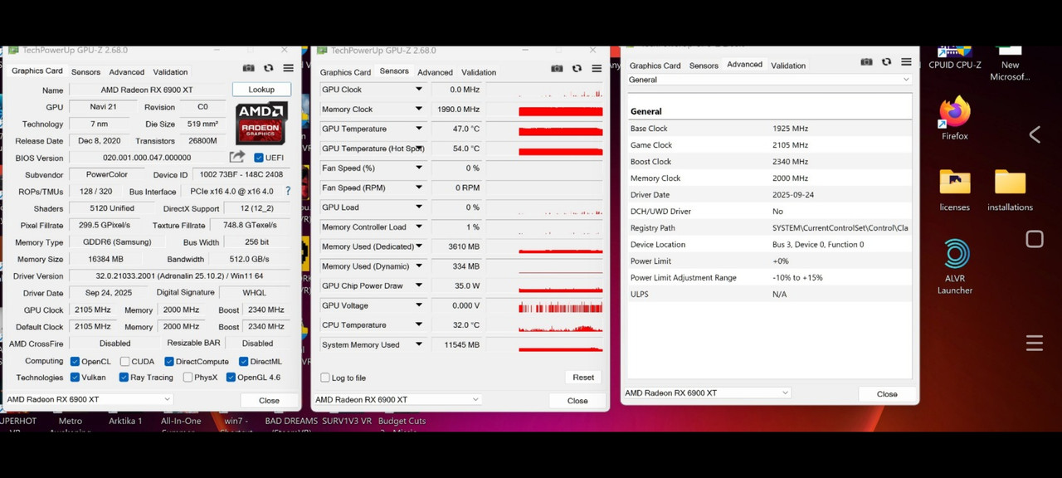Switch to Advanced tab in left window

point(126,72)
